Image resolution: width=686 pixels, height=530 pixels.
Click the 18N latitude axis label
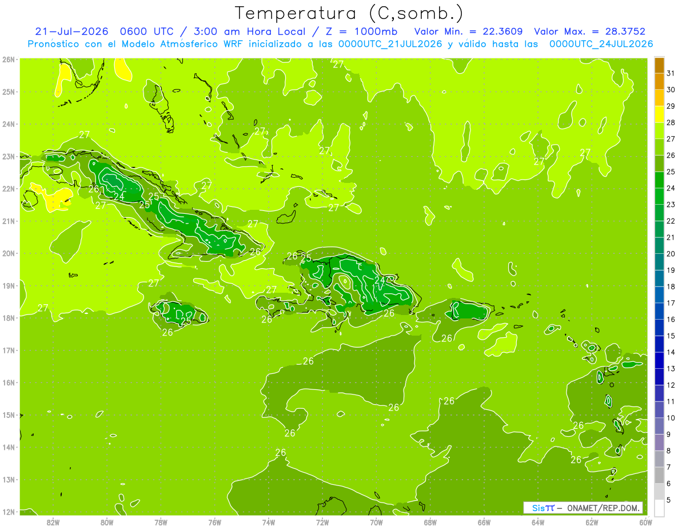8,318
